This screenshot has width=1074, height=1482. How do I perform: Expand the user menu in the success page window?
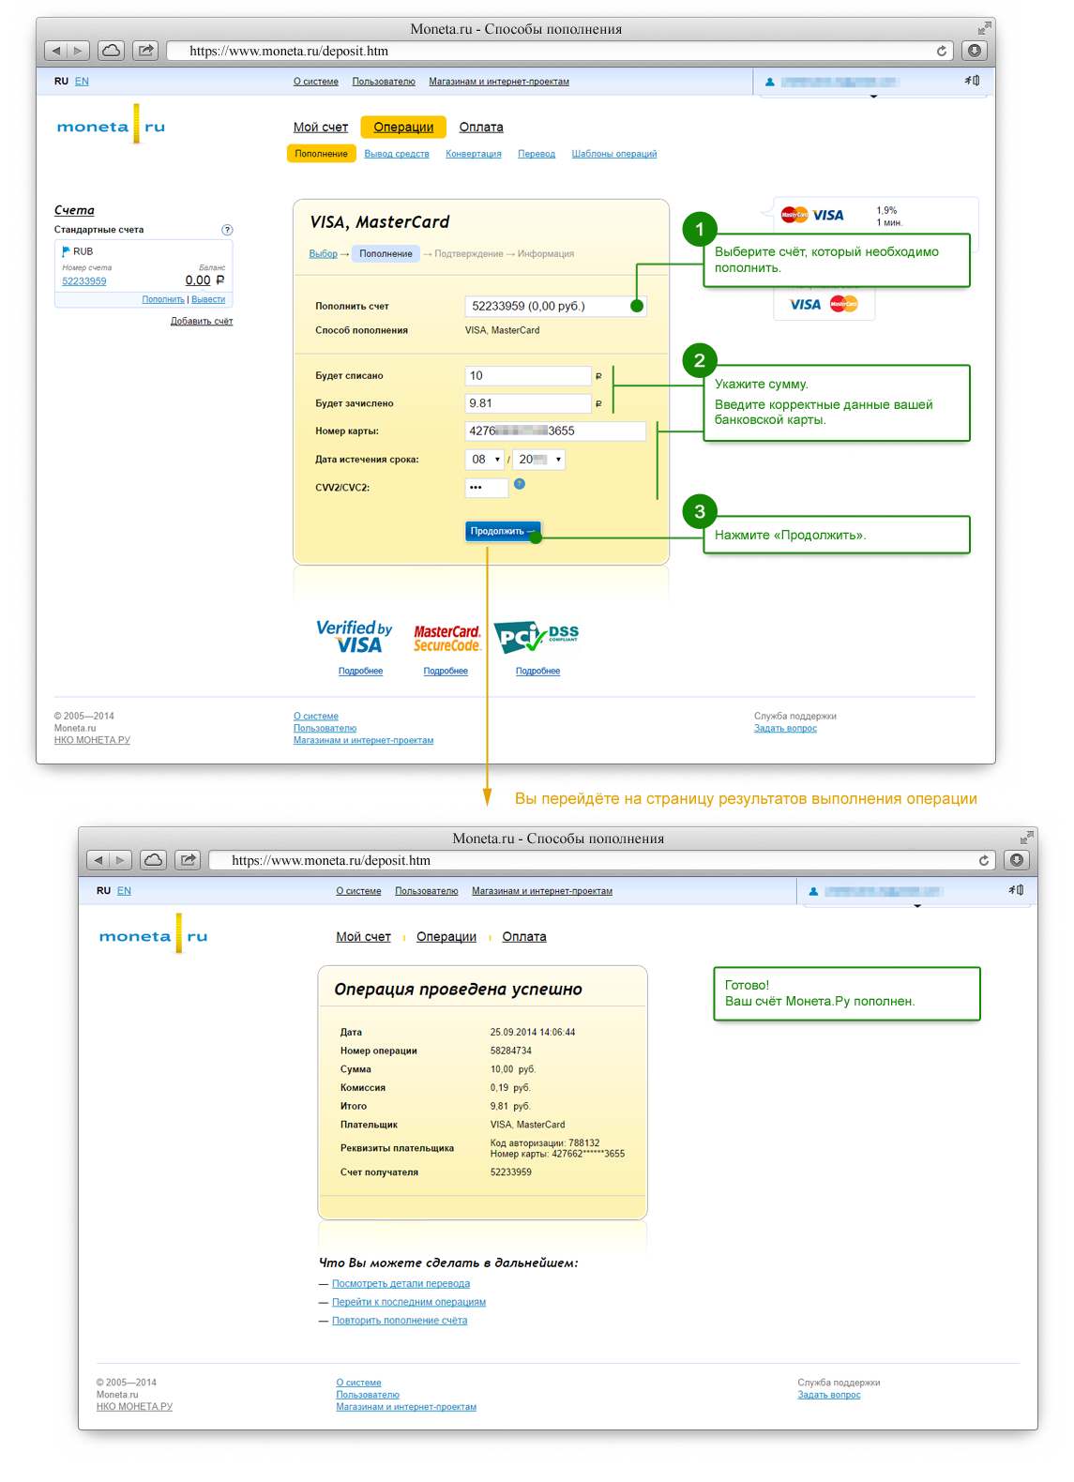[x=917, y=905]
